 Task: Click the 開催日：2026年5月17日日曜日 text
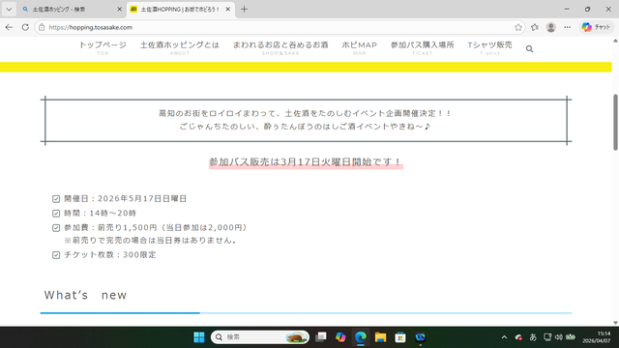(125, 198)
